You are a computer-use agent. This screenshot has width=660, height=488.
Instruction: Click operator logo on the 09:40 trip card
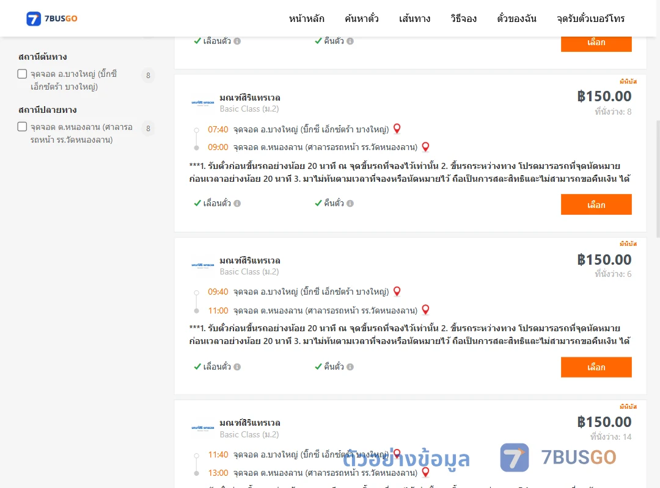point(203,265)
